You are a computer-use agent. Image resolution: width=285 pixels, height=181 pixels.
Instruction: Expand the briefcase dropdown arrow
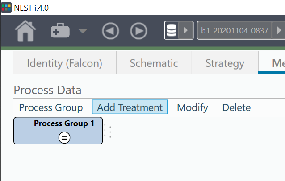[x=83, y=31]
